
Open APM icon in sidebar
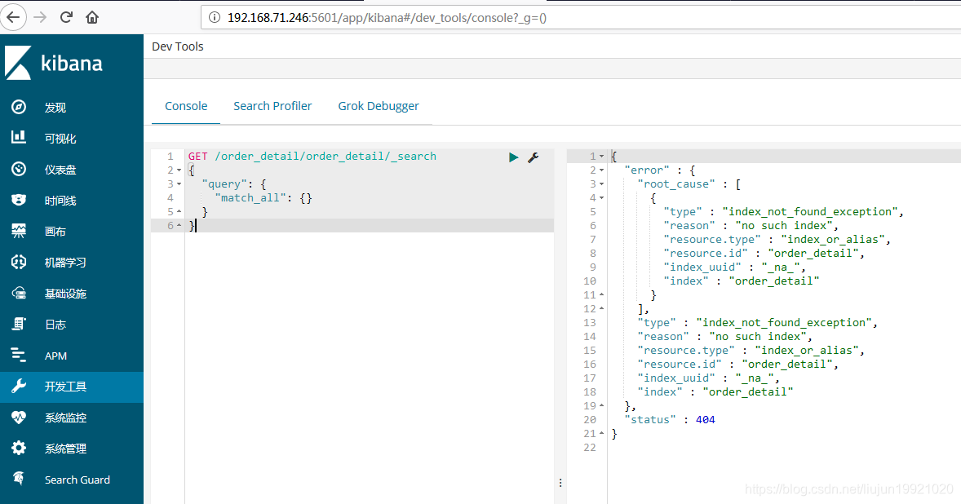(x=19, y=356)
